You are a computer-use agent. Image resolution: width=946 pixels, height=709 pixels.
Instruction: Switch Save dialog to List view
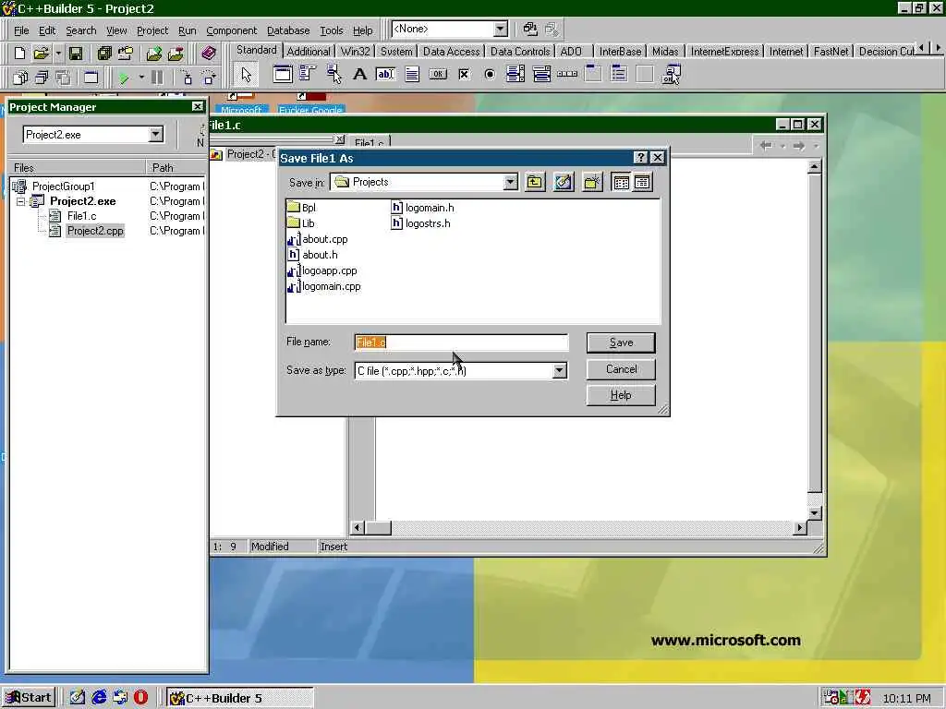(621, 182)
